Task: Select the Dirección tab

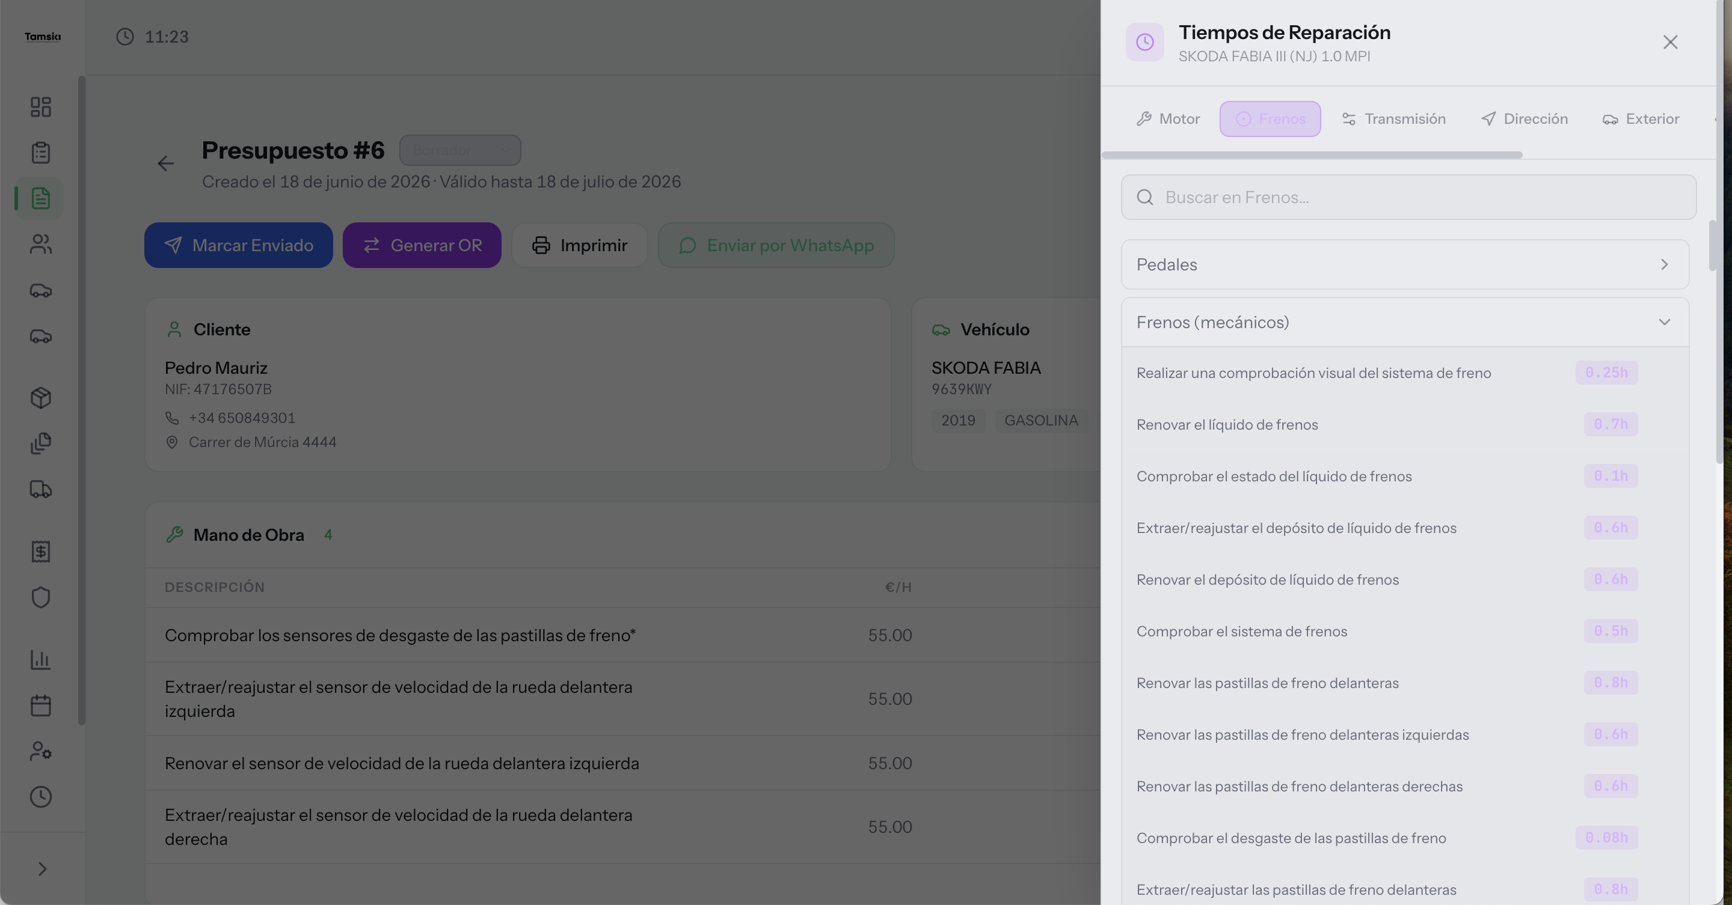Action: click(x=1525, y=119)
